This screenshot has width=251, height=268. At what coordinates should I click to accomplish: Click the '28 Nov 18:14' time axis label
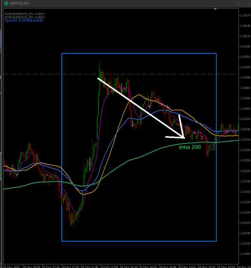[x=129, y=267]
